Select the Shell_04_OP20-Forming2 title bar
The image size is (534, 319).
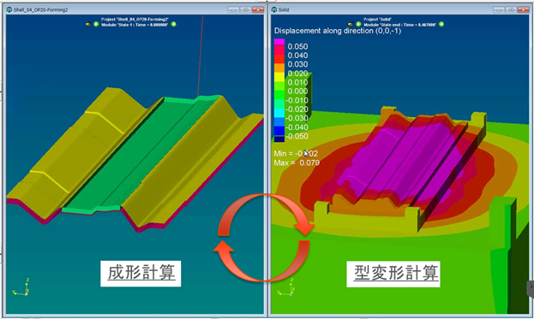pyautogui.click(x=135, y=10)
